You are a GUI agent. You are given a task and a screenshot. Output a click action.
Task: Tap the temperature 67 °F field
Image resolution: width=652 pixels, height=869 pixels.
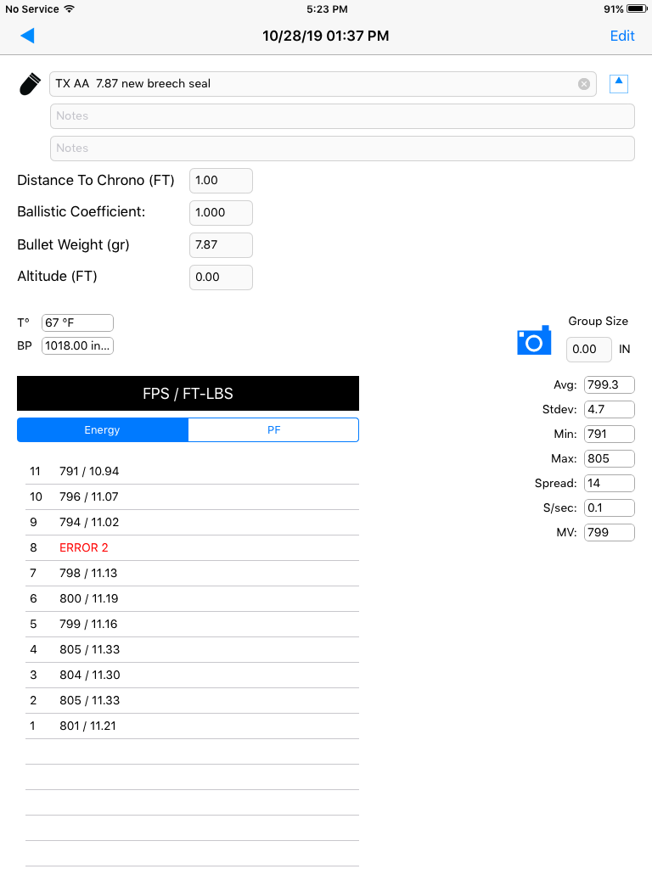77,322
